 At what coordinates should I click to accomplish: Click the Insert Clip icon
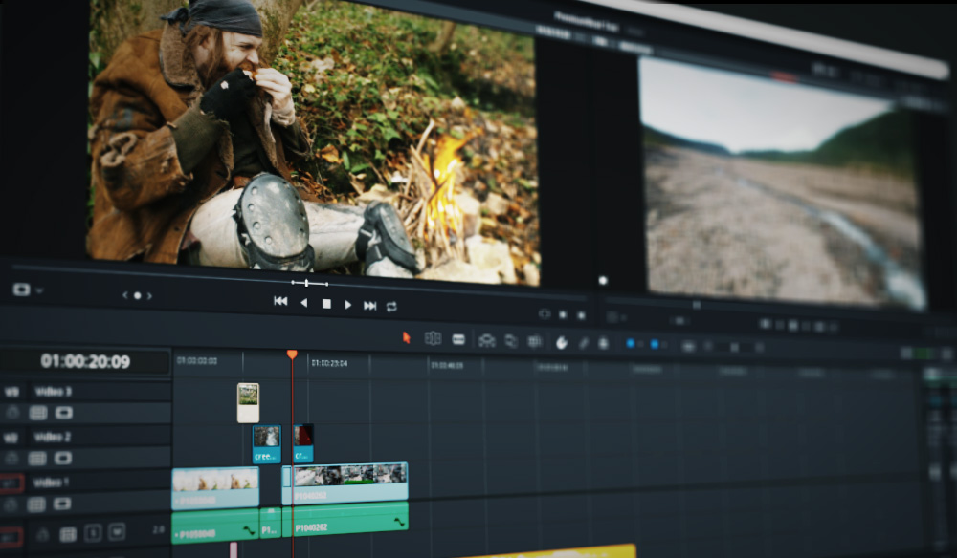[486, 340]
